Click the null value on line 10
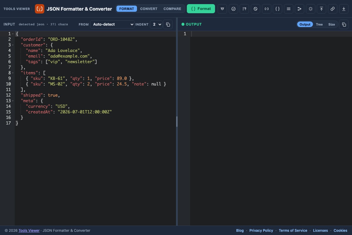This screenshot has width=352, height=235. pyautogui.click(x=156, y=84)
